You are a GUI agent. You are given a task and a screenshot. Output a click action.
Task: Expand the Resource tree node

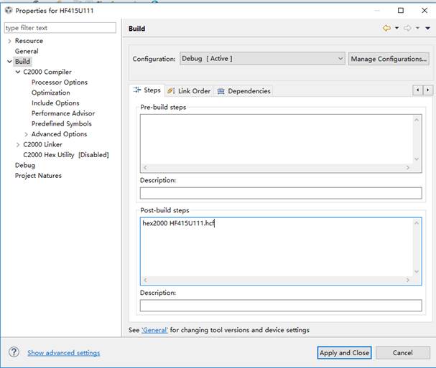[x=9, y=41]
